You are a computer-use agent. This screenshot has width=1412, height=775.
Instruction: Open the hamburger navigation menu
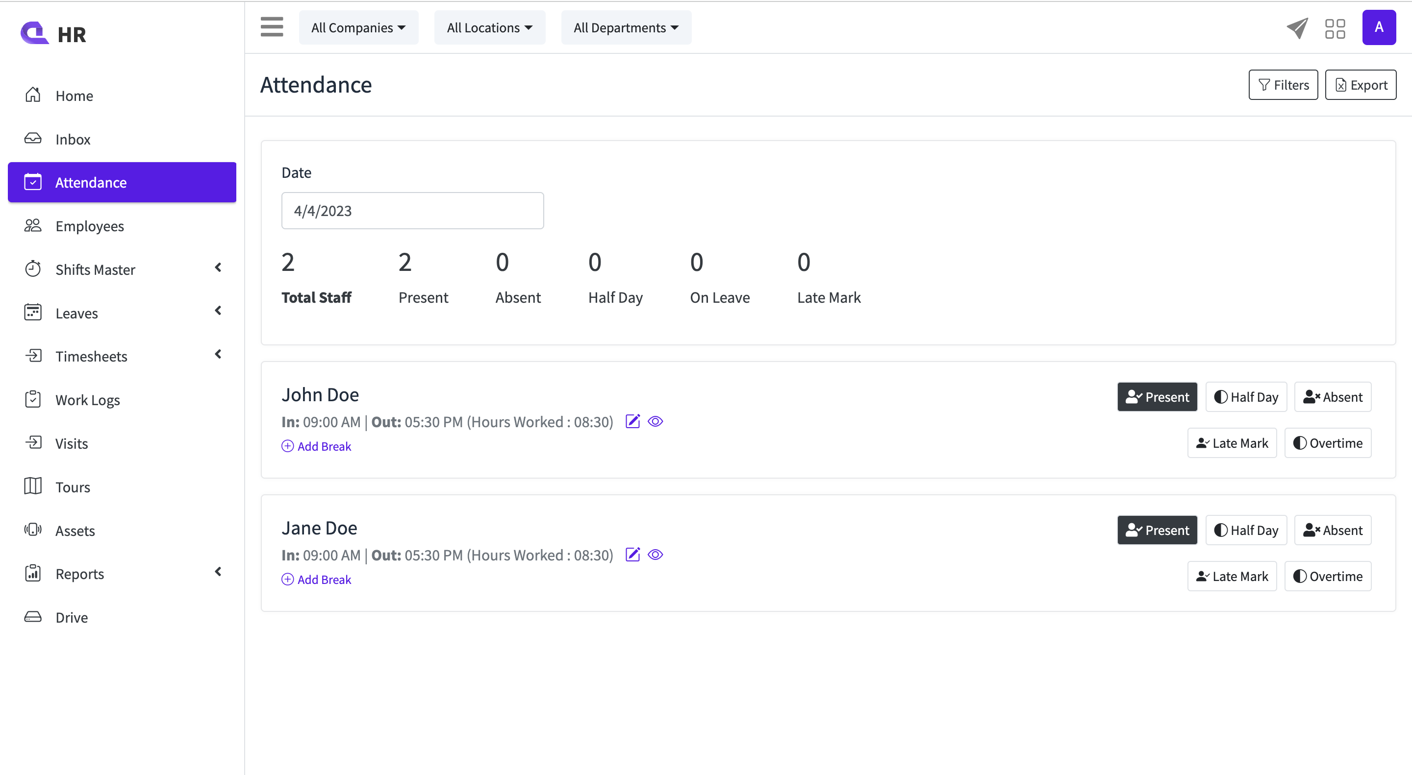(x=272, y=27)
